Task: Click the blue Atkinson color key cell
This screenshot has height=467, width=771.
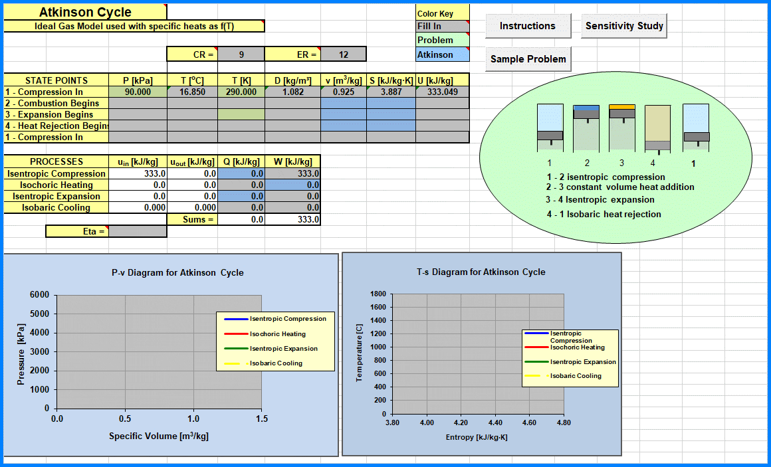Action: [x=442, y=54]
